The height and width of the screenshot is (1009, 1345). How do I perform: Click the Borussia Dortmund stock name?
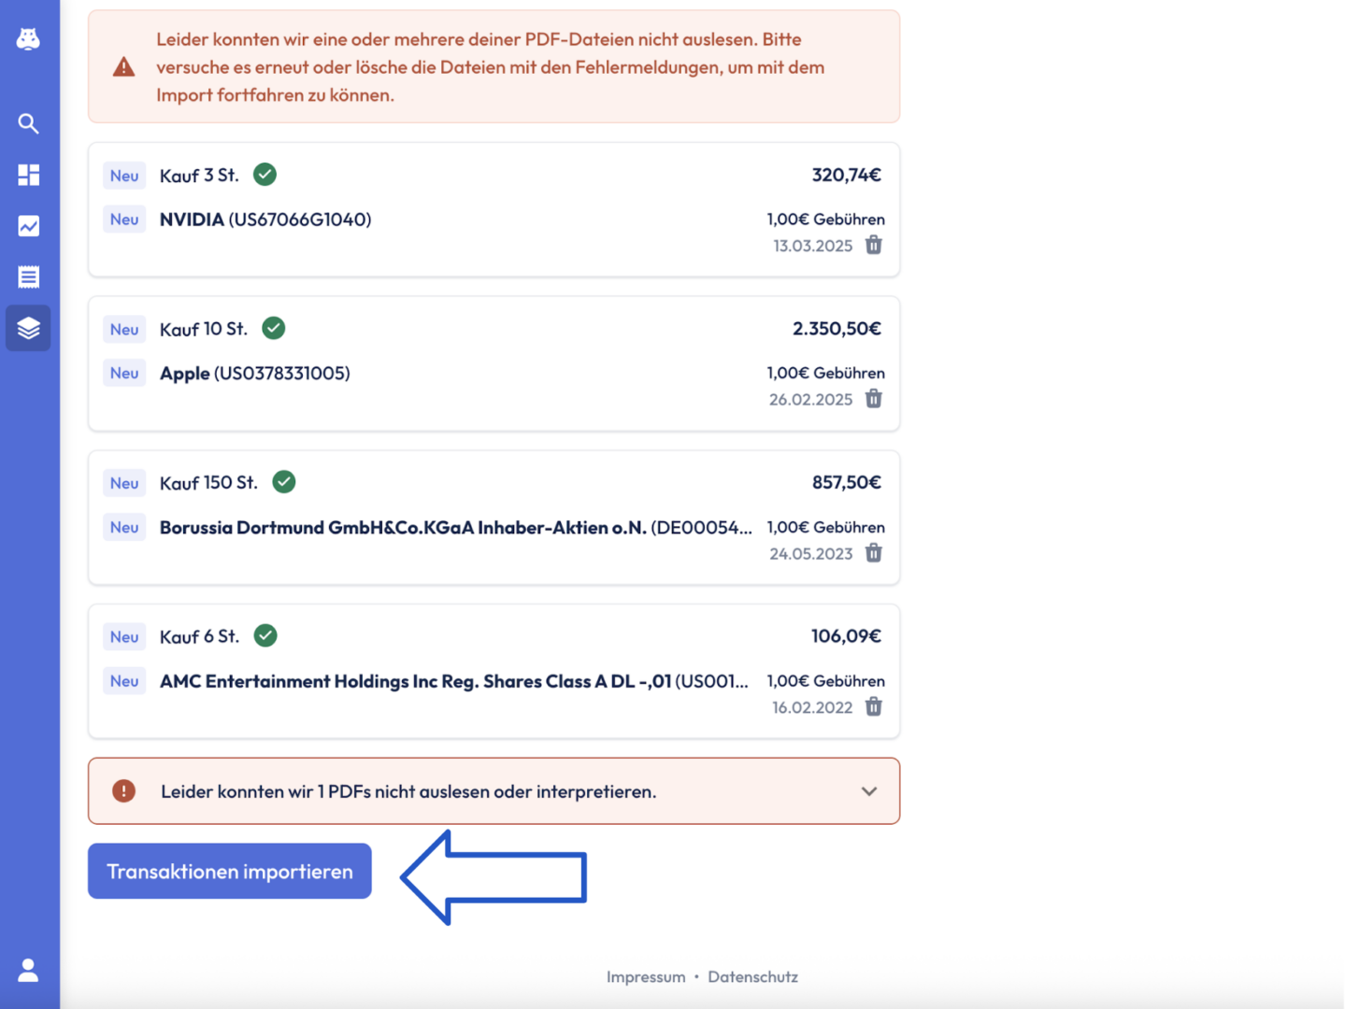pos(403,527)
